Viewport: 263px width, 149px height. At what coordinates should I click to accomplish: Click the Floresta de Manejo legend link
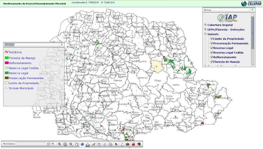(22, 58)
